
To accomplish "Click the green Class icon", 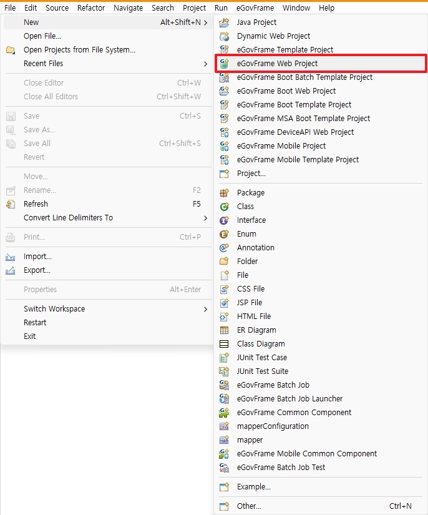I will 224,207.
